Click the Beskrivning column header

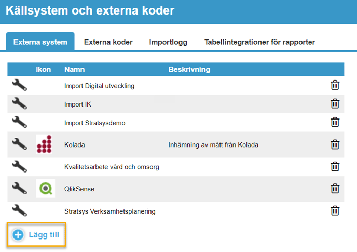point(189,69)
